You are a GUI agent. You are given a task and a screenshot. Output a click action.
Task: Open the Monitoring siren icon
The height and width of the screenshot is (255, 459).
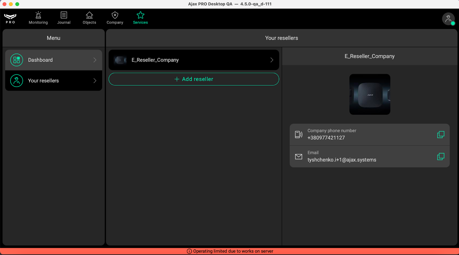click(38, 15)
